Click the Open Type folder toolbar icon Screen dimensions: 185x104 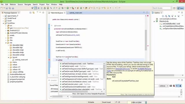point(86,8)
